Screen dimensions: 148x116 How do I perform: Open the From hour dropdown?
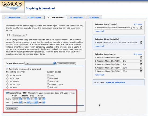[x=41, y=99]
